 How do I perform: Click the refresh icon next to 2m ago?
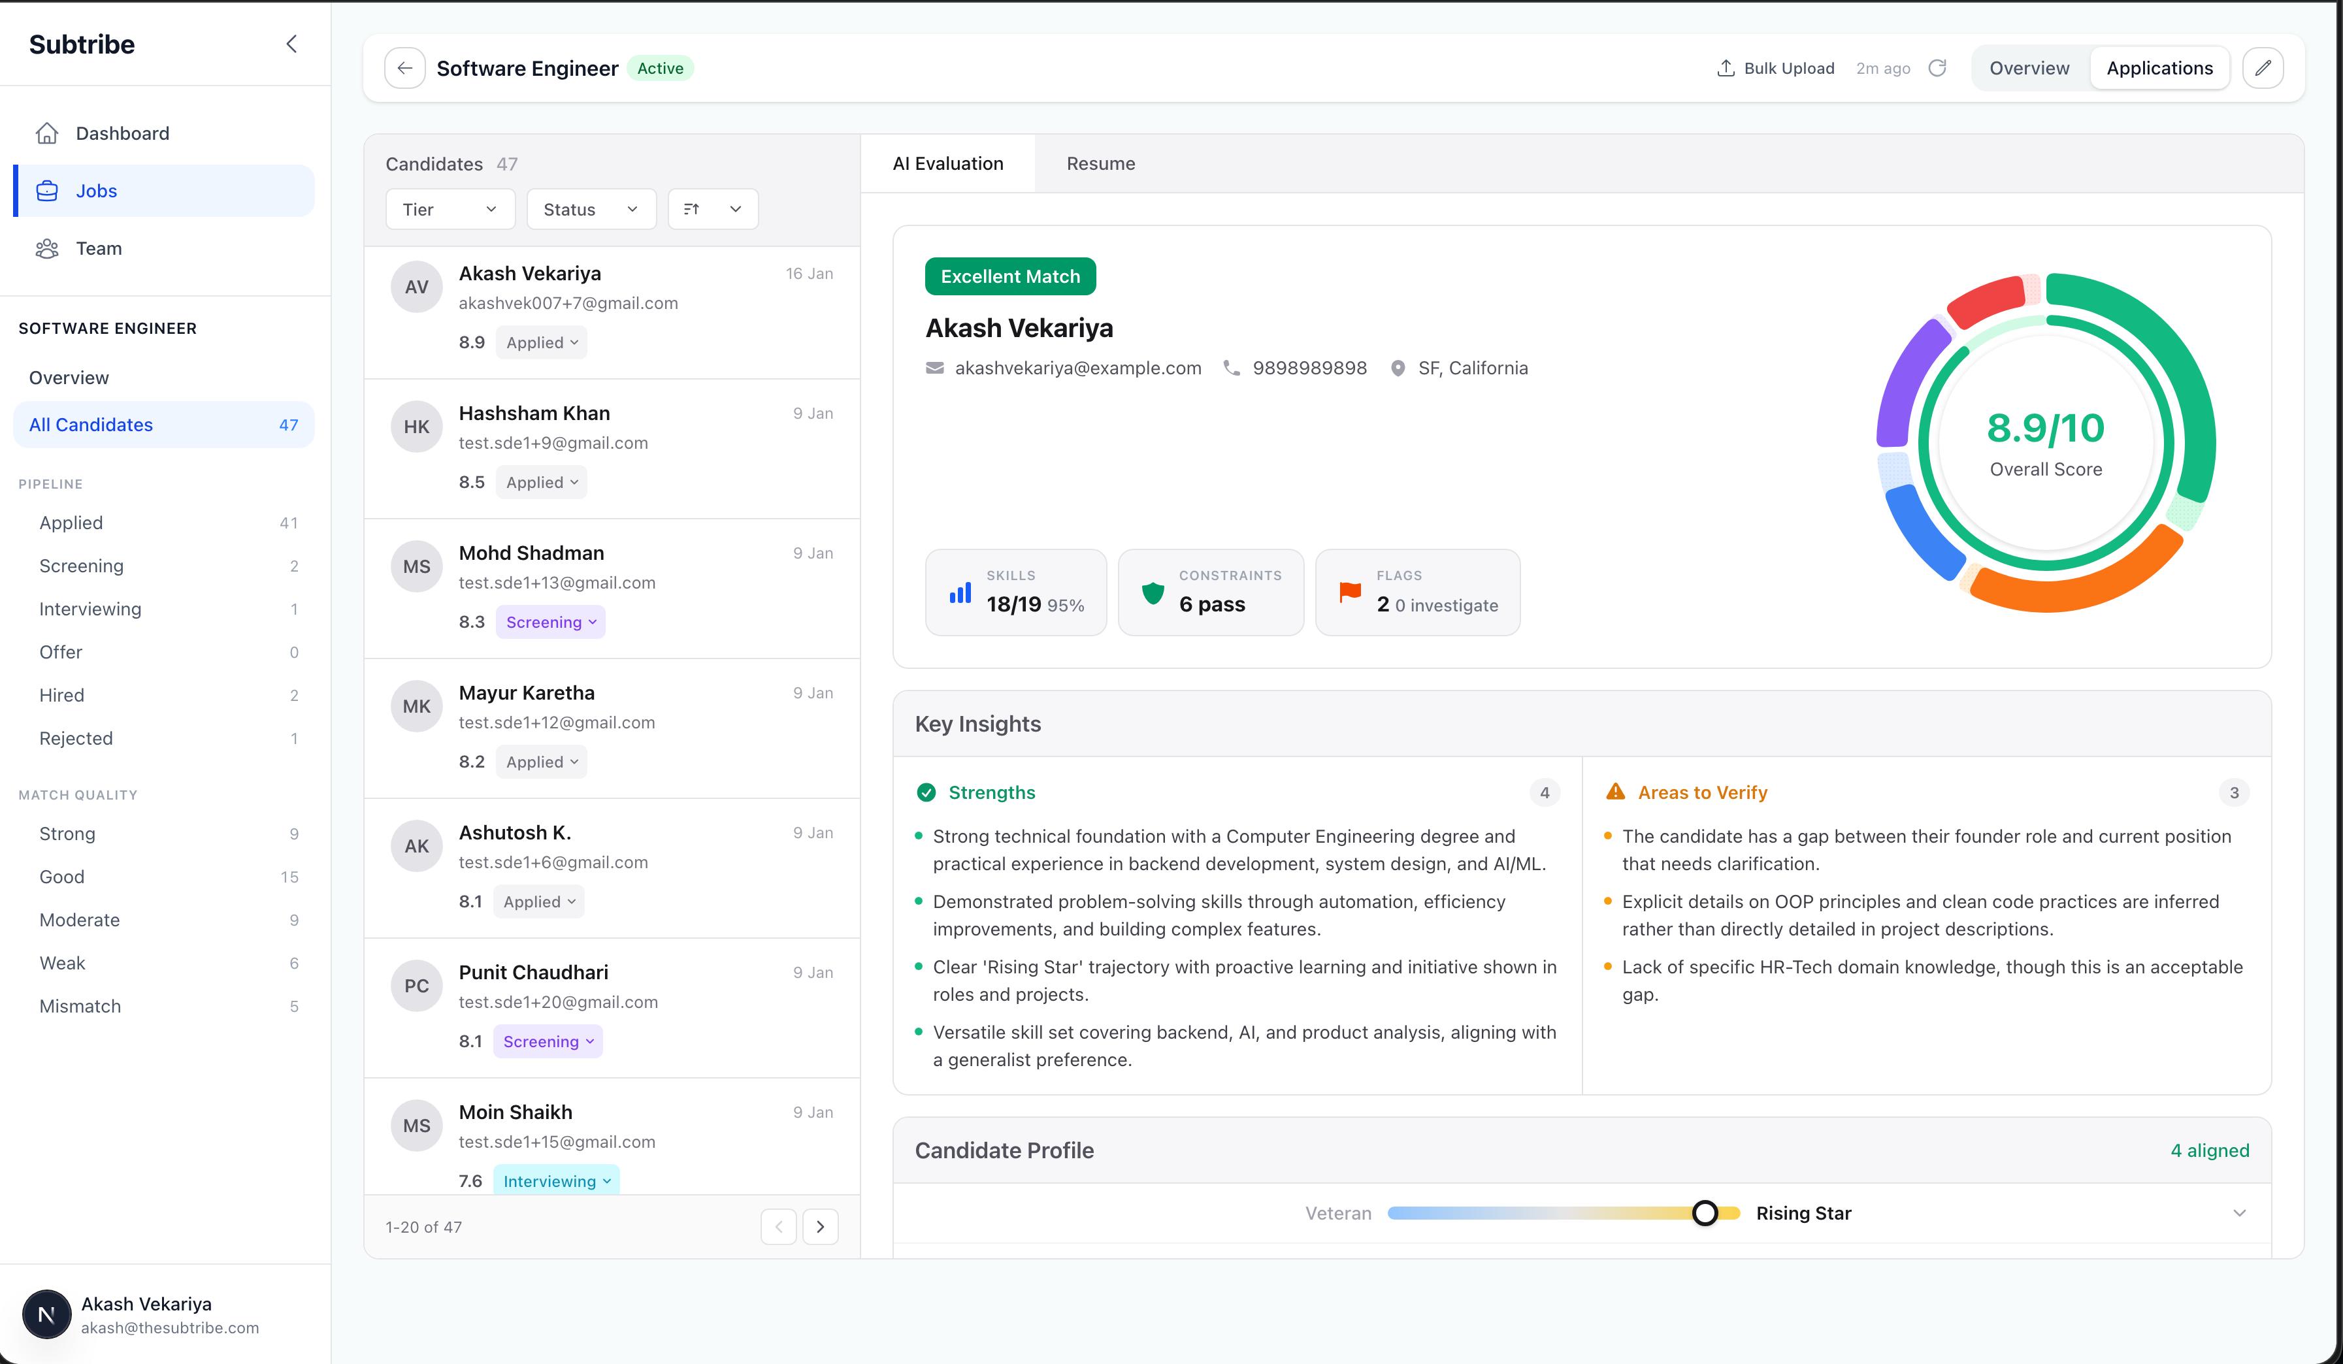[1938, 68]
